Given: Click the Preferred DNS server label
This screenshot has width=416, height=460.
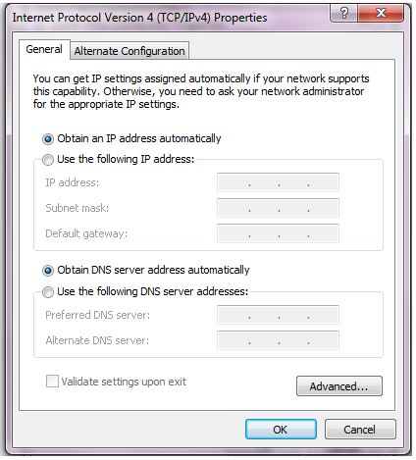Looking at the screenshot, I should click(x=98, y=315).
